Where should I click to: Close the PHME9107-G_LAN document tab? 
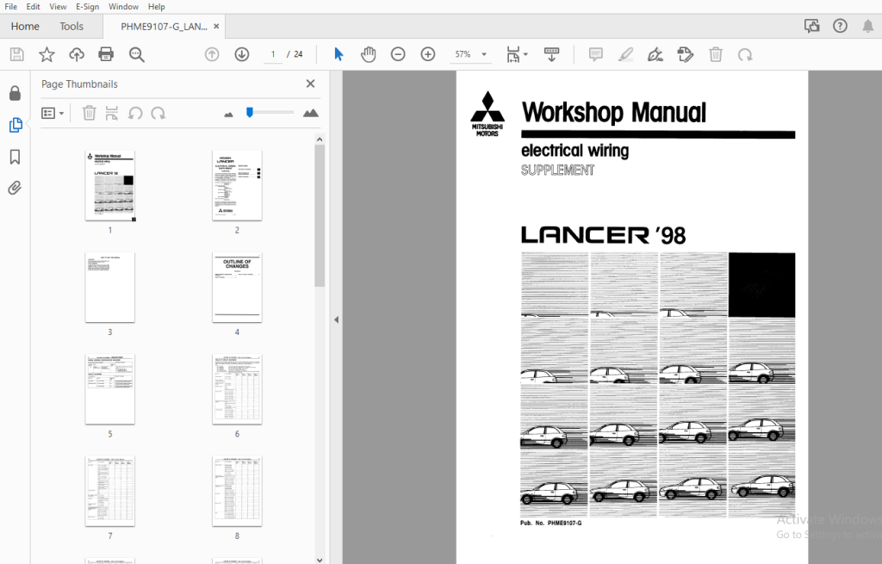pyautogui.click(x=216, y=27)
